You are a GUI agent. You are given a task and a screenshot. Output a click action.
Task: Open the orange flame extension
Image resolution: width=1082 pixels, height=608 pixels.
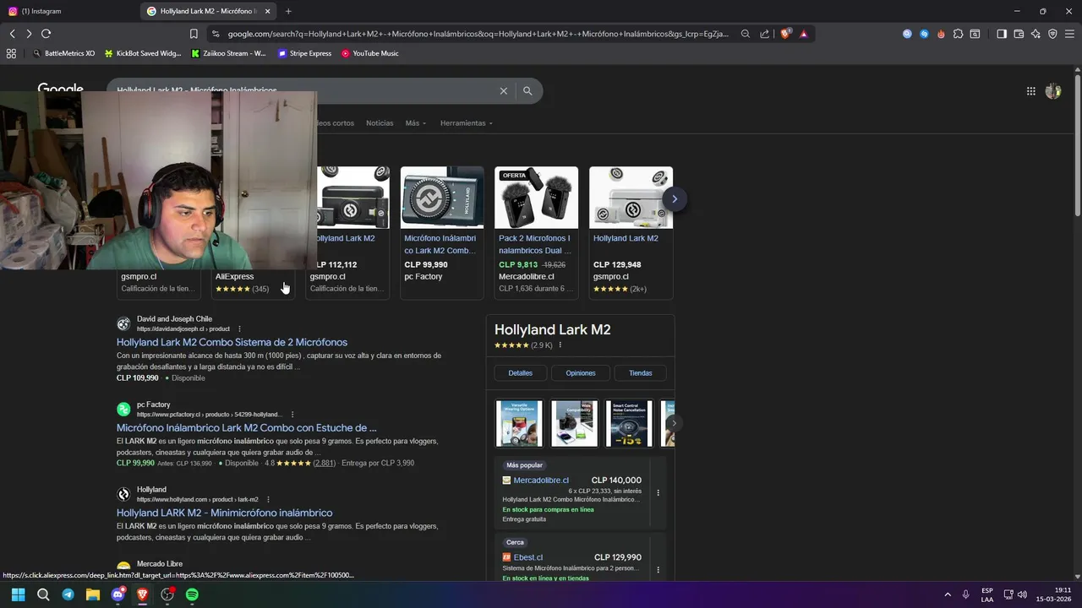[941, 34]
